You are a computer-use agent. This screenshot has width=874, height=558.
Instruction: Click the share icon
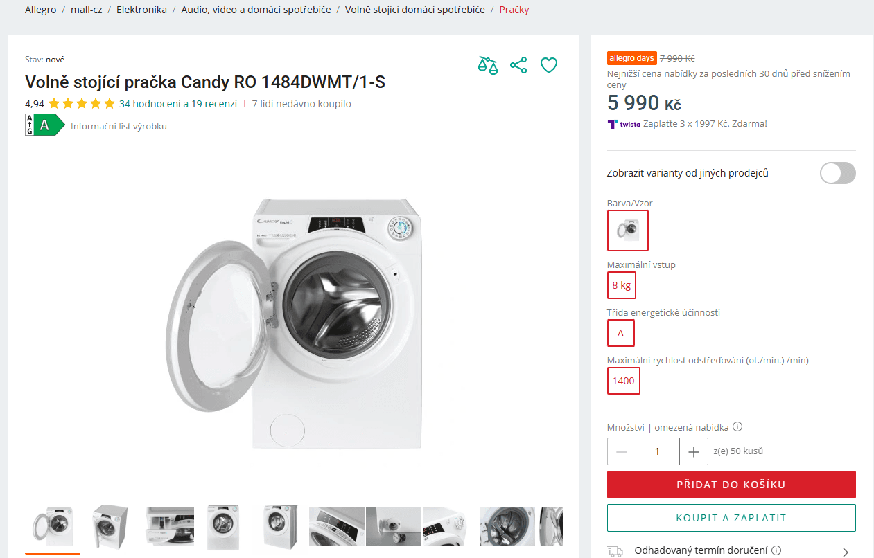click(x=518, y=66)
